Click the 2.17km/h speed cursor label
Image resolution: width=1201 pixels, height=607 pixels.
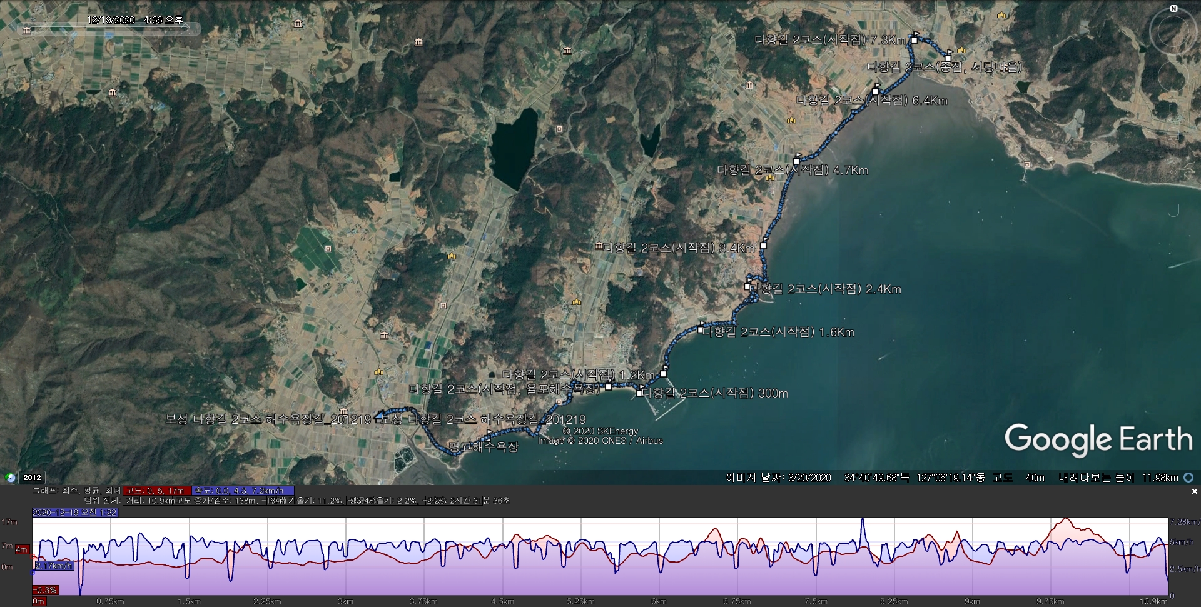coord(54,566)
